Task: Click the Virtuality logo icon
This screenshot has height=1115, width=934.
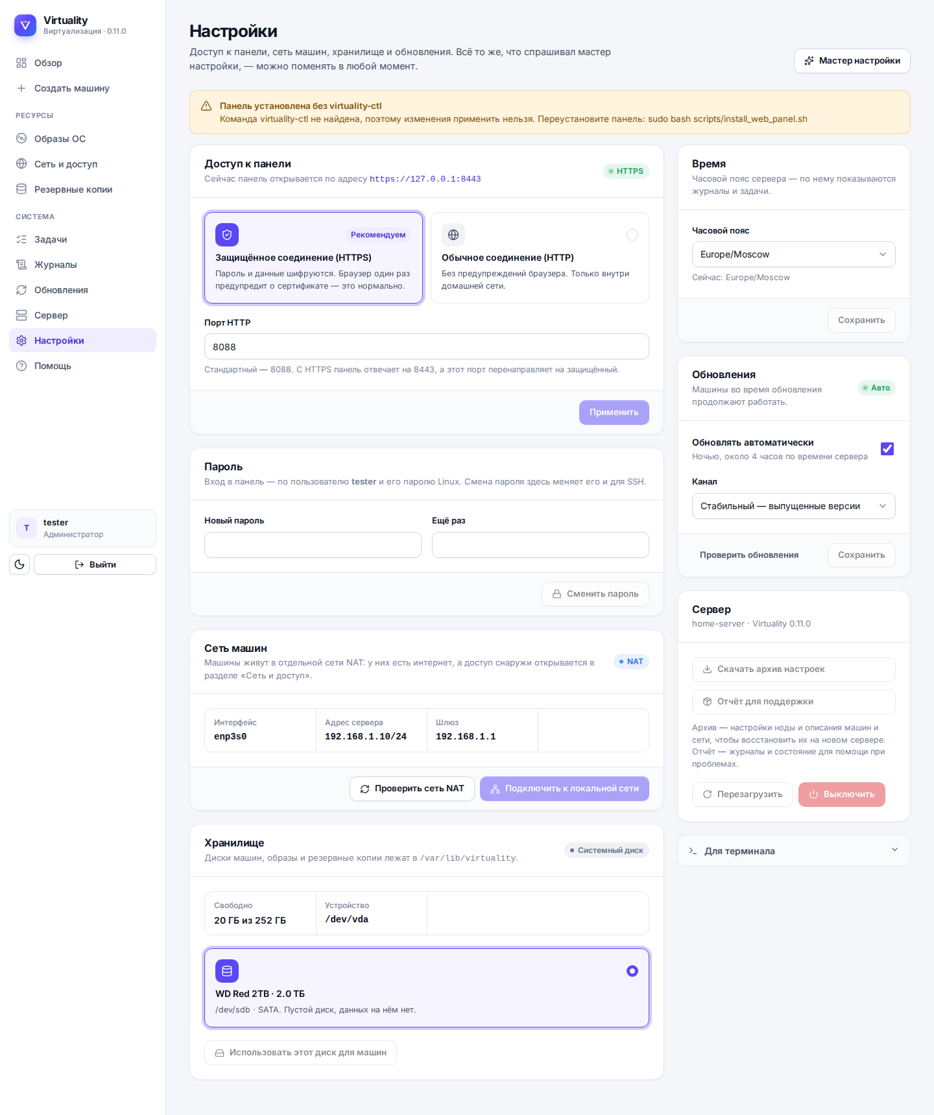Action: click(x=25, y=25)
